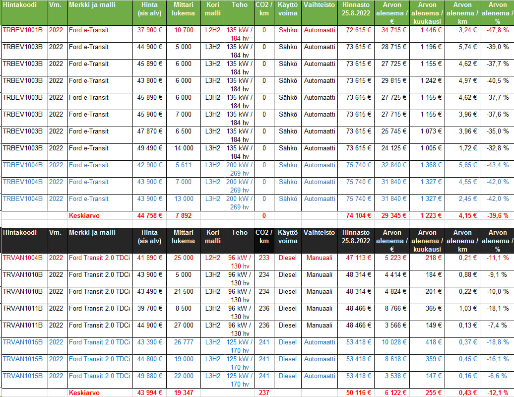Select the mileage value 5 611

[184, 169]
